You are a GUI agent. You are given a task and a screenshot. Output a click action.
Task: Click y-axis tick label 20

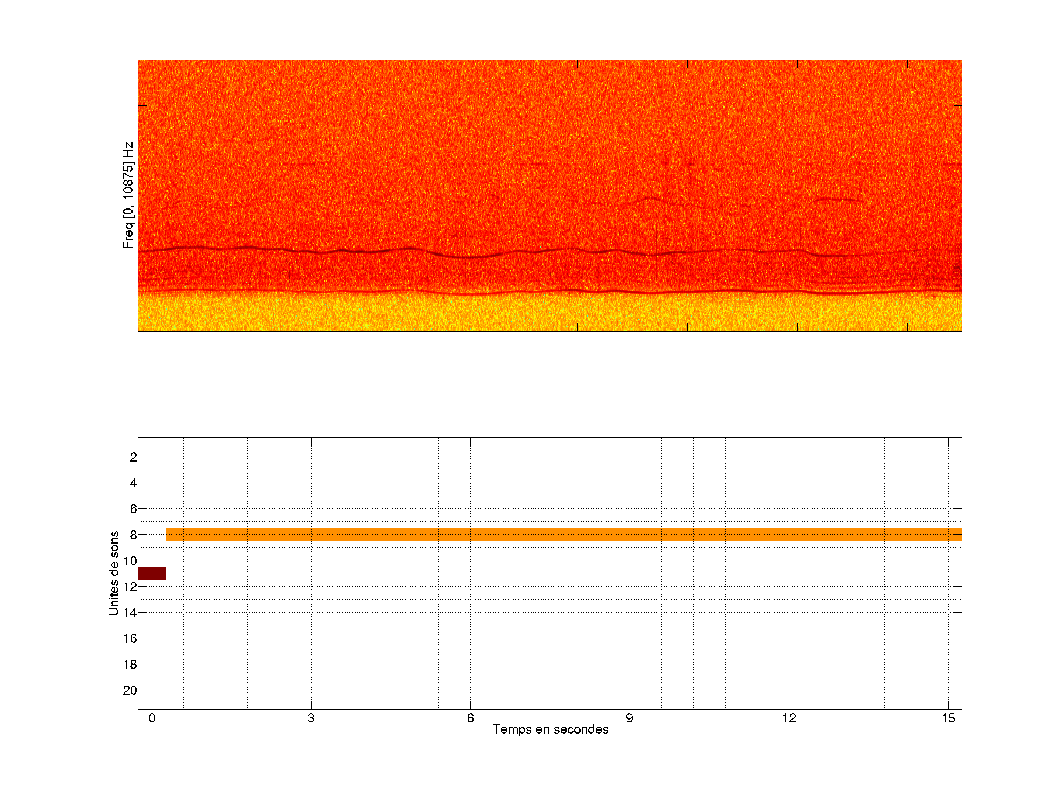130,690
